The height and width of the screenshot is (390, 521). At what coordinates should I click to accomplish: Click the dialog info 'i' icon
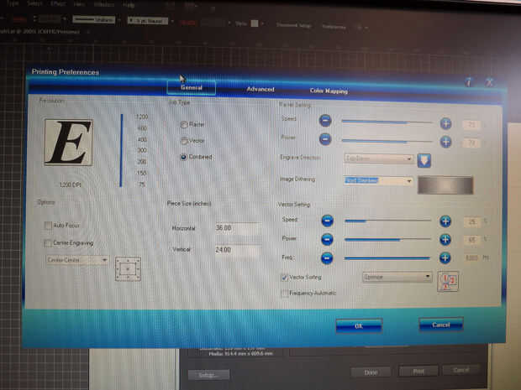469,81
